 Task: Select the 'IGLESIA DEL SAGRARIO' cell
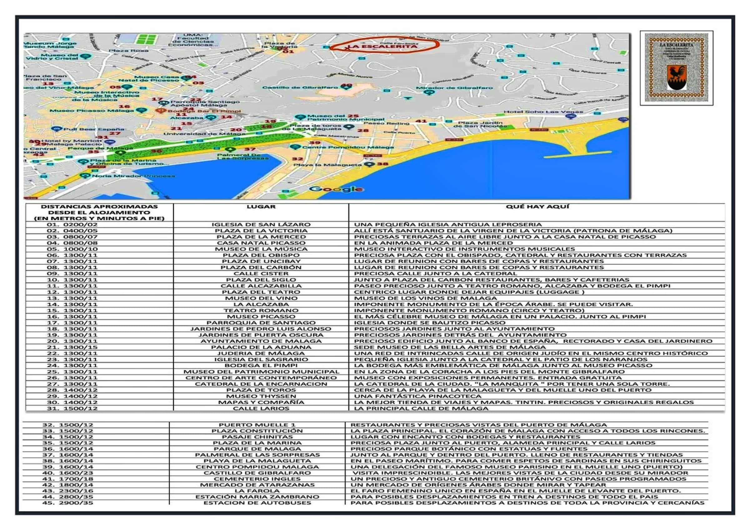coord(261,359)
